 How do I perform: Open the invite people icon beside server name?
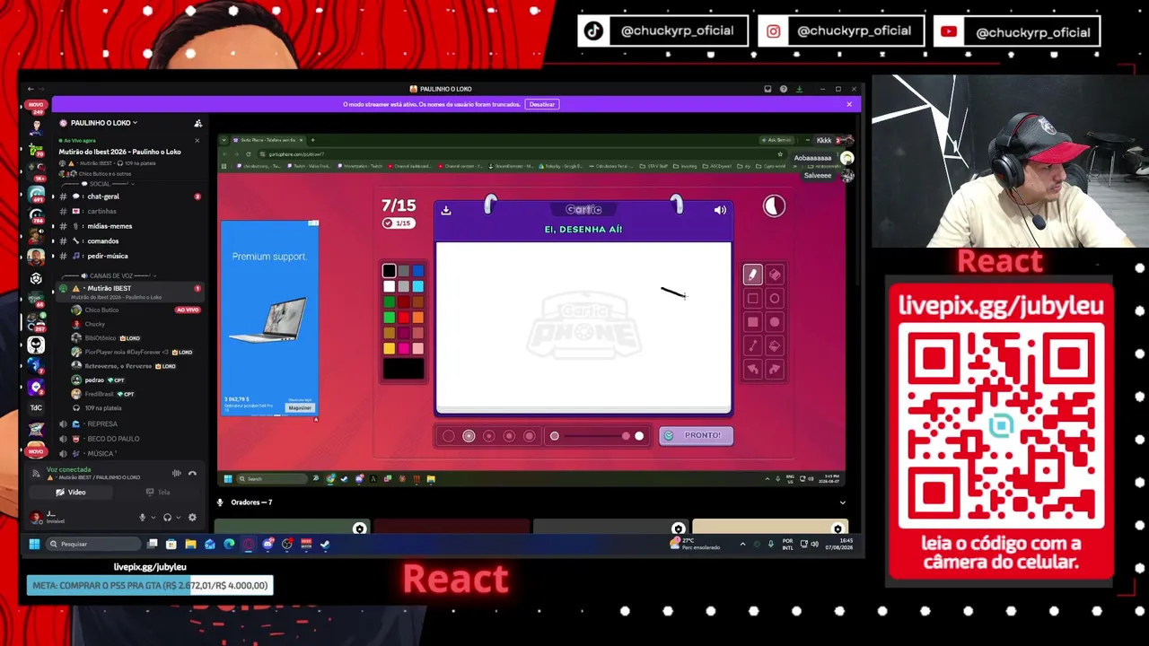click(x=198, y=123)
